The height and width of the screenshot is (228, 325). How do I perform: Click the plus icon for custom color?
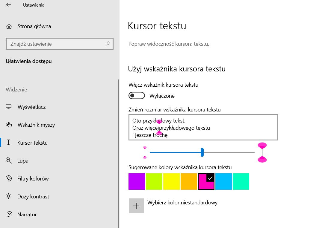(136, 206)
